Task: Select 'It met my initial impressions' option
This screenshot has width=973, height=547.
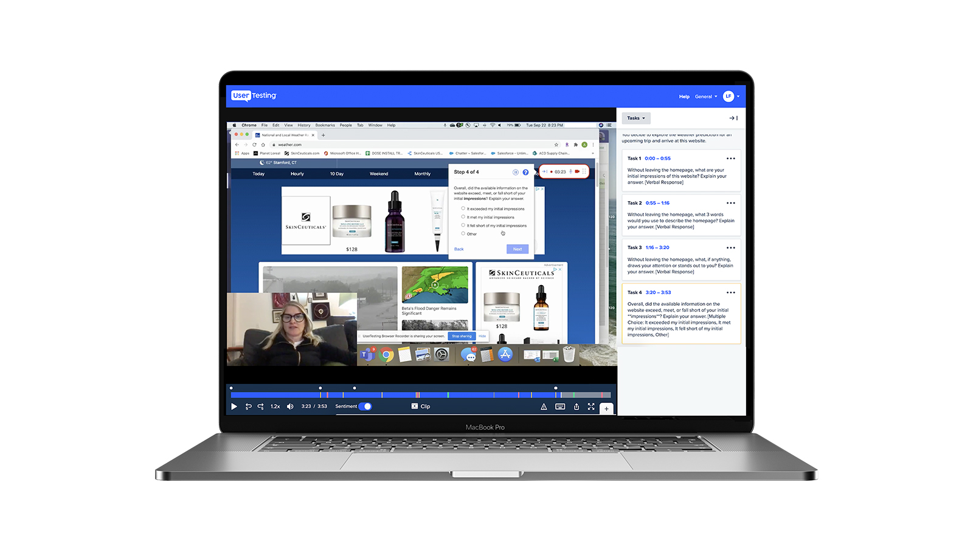Action: point(463,217)
